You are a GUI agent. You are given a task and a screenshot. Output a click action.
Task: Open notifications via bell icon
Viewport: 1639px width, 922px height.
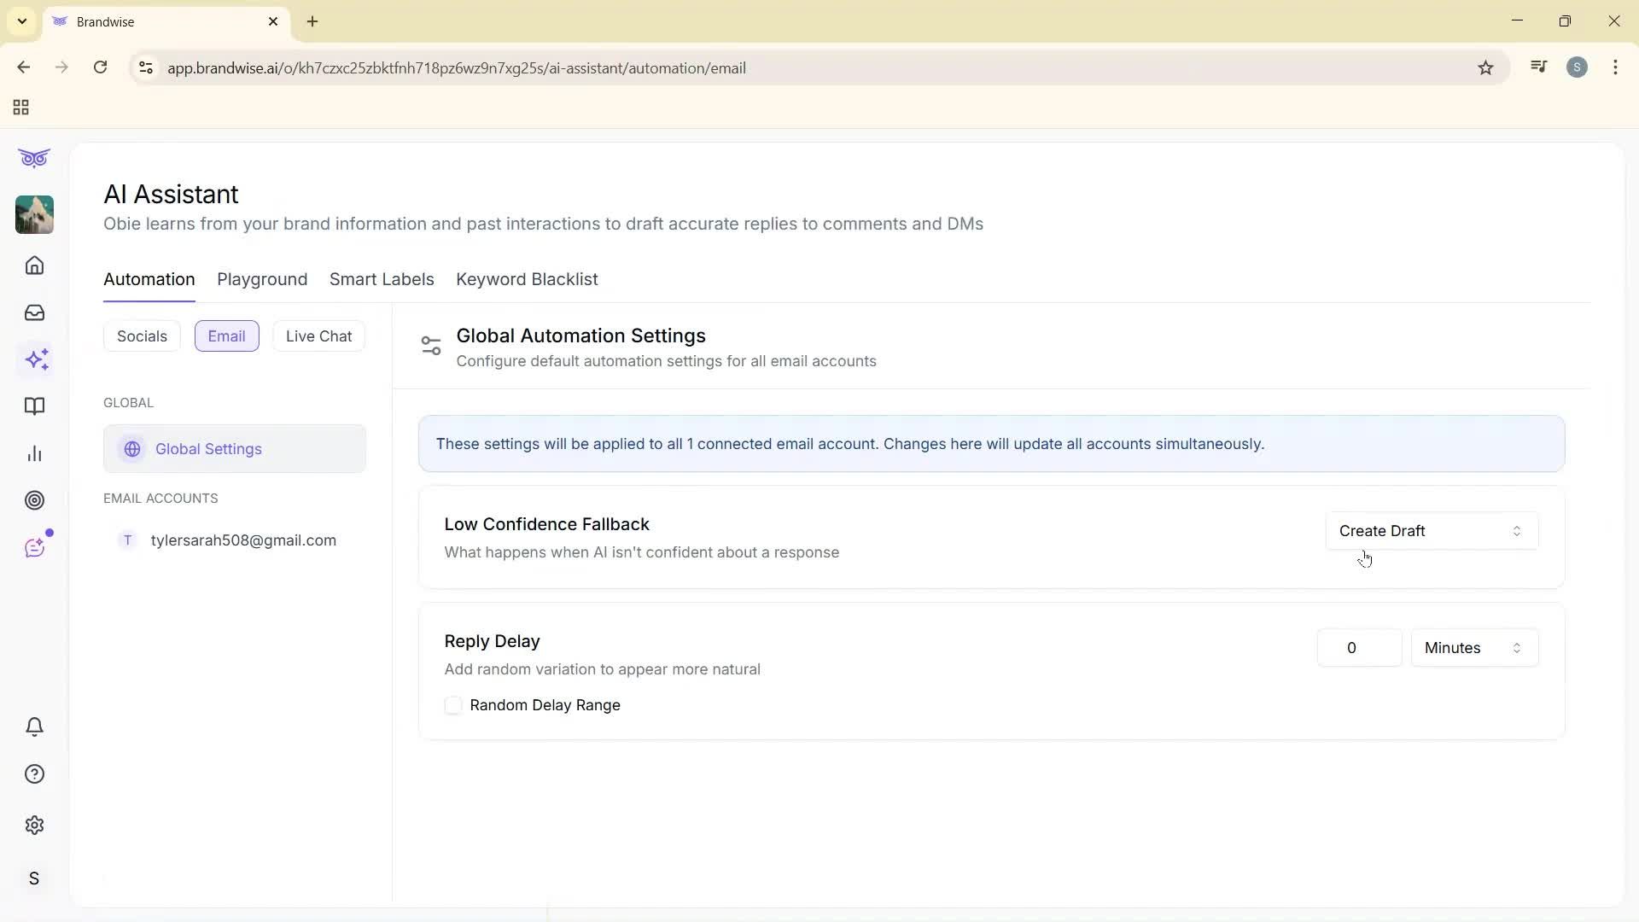tap(34, 727)
